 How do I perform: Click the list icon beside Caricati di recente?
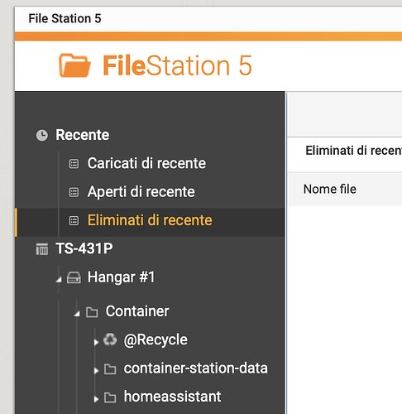(74, 164)
